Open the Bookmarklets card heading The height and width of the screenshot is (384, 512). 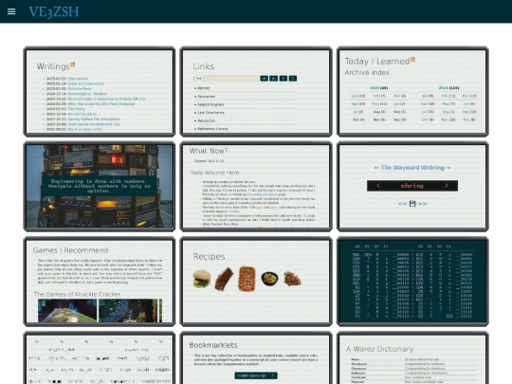213,345
